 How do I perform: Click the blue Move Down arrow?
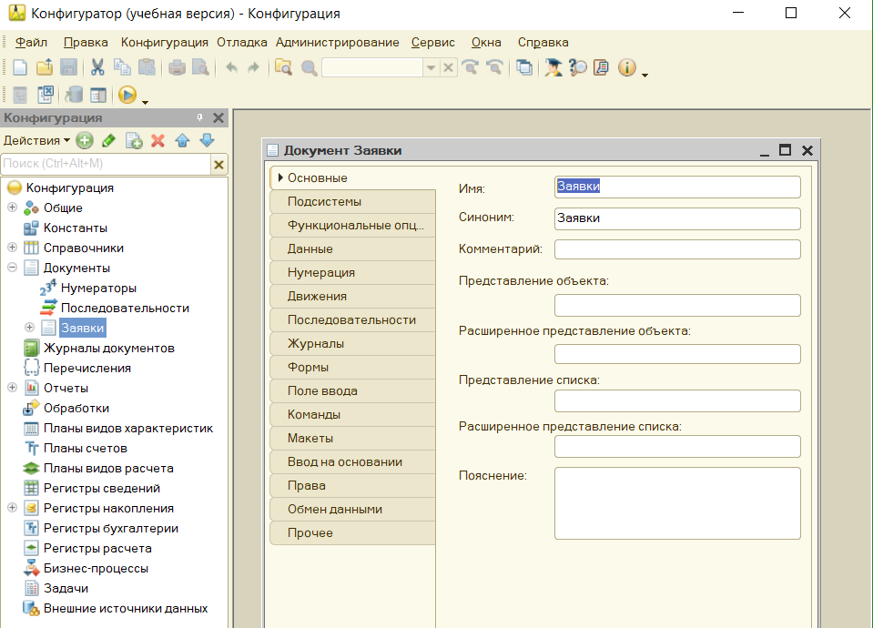click(207, 140)
